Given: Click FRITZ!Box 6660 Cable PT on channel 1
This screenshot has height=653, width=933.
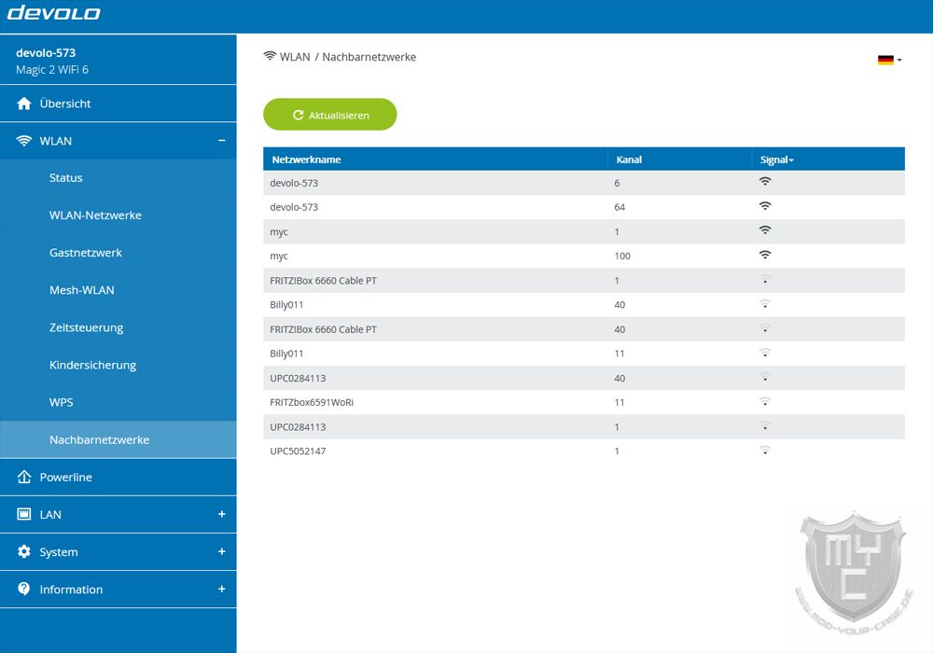Looking at the screenshot, I should point(323,280).
